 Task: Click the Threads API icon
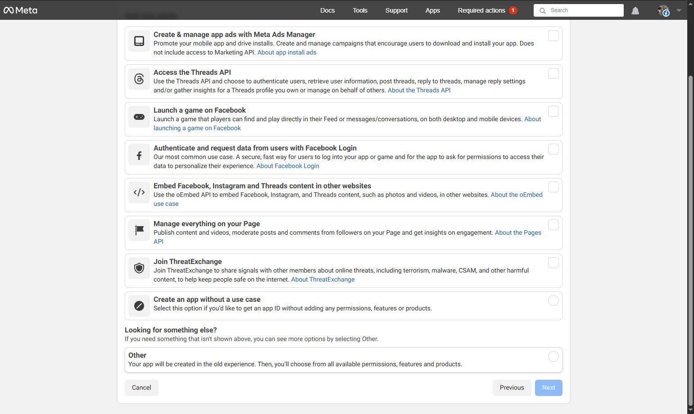(x=139, y=78)
